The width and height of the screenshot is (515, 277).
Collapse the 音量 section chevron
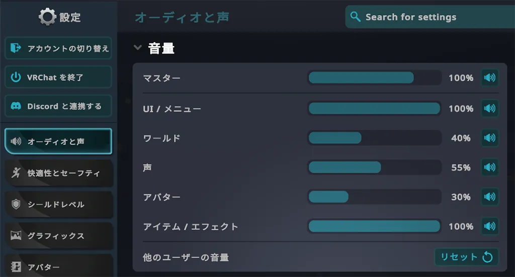tap(138, 48)
